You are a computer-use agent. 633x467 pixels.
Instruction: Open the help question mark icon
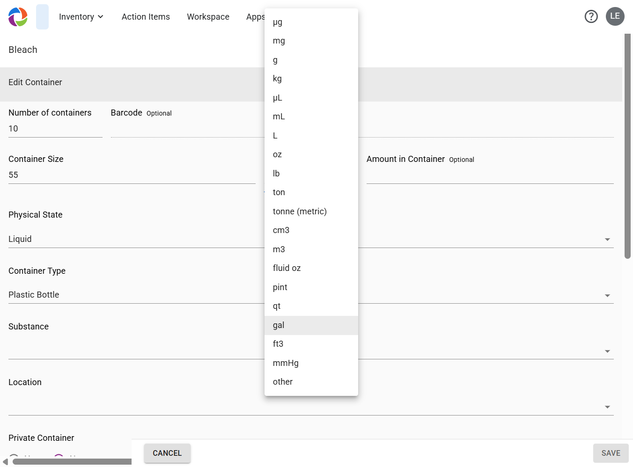click(x=591, y=16)
